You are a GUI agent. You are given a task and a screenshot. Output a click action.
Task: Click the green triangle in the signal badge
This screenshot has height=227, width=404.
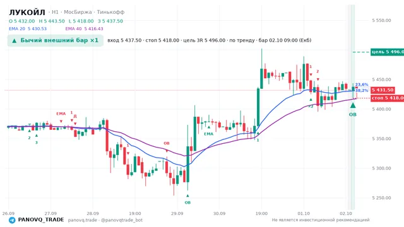(x=15, y=40)
